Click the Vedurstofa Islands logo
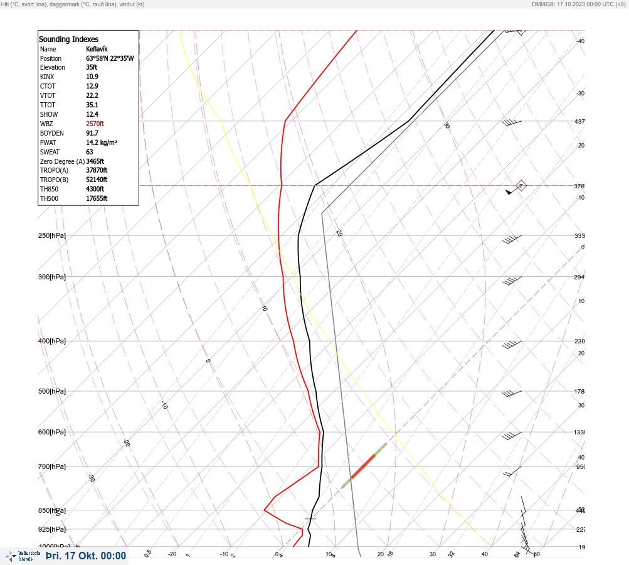This screenshot has height=565, width=629. click(x=23, y=556)
